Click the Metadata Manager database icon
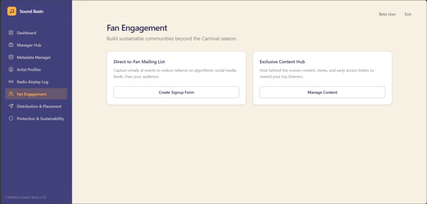 pos(11,57)
